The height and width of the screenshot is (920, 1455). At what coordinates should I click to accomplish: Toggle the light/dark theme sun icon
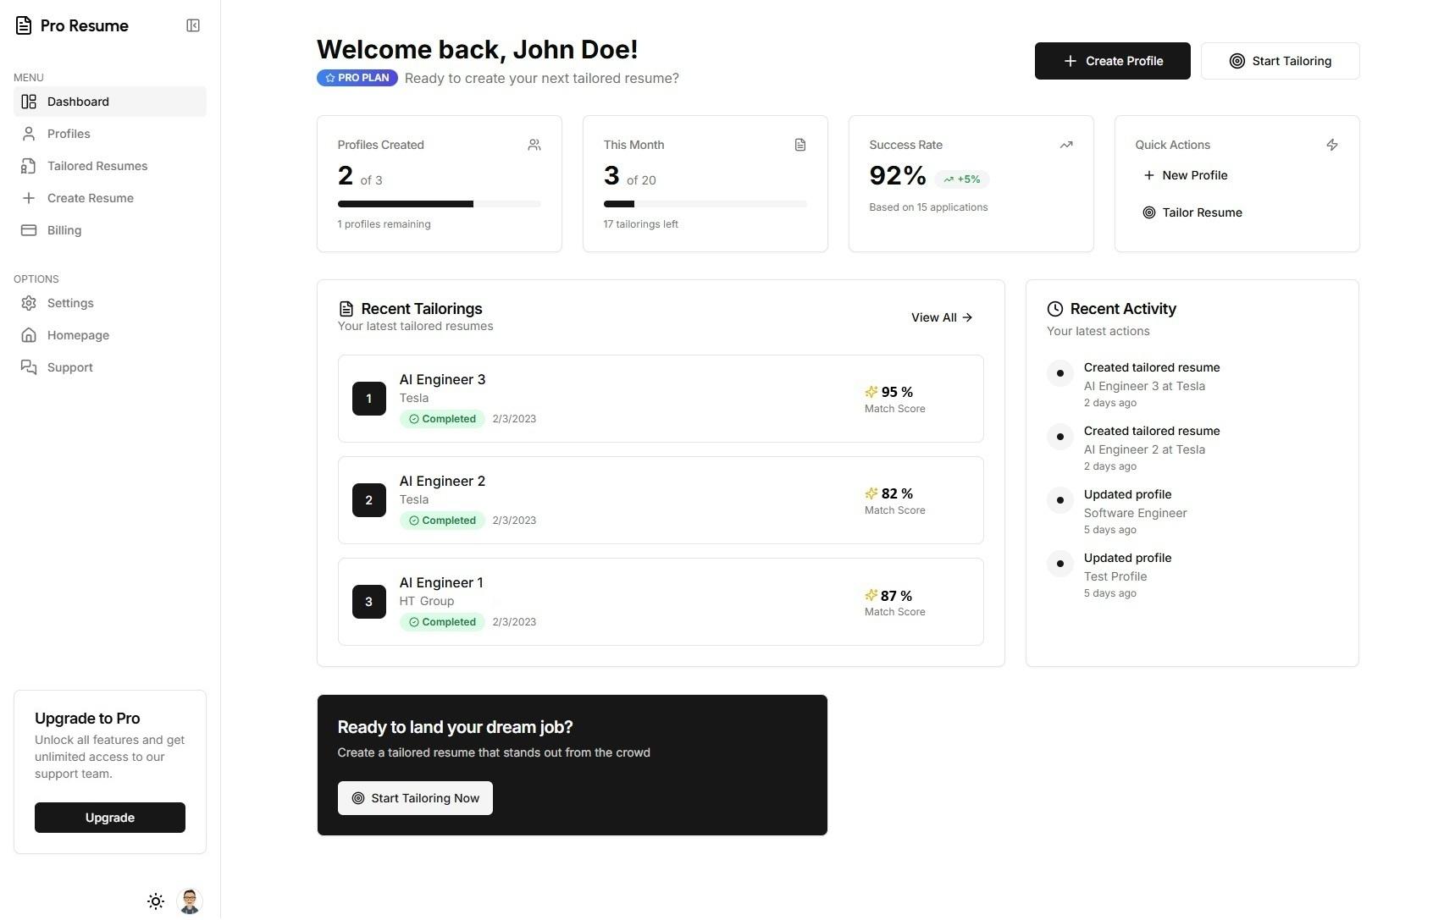tap(156, 901)
